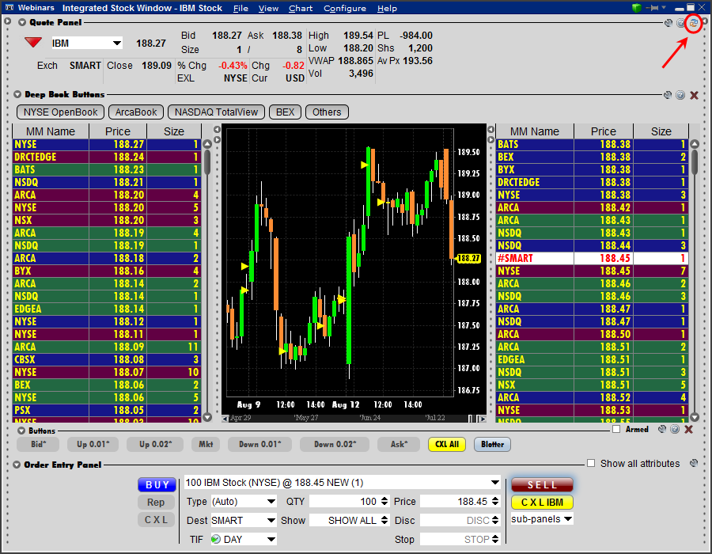Click the QTY stepper arrows
This screenshot has width=712, height=554.
[384, 501]
